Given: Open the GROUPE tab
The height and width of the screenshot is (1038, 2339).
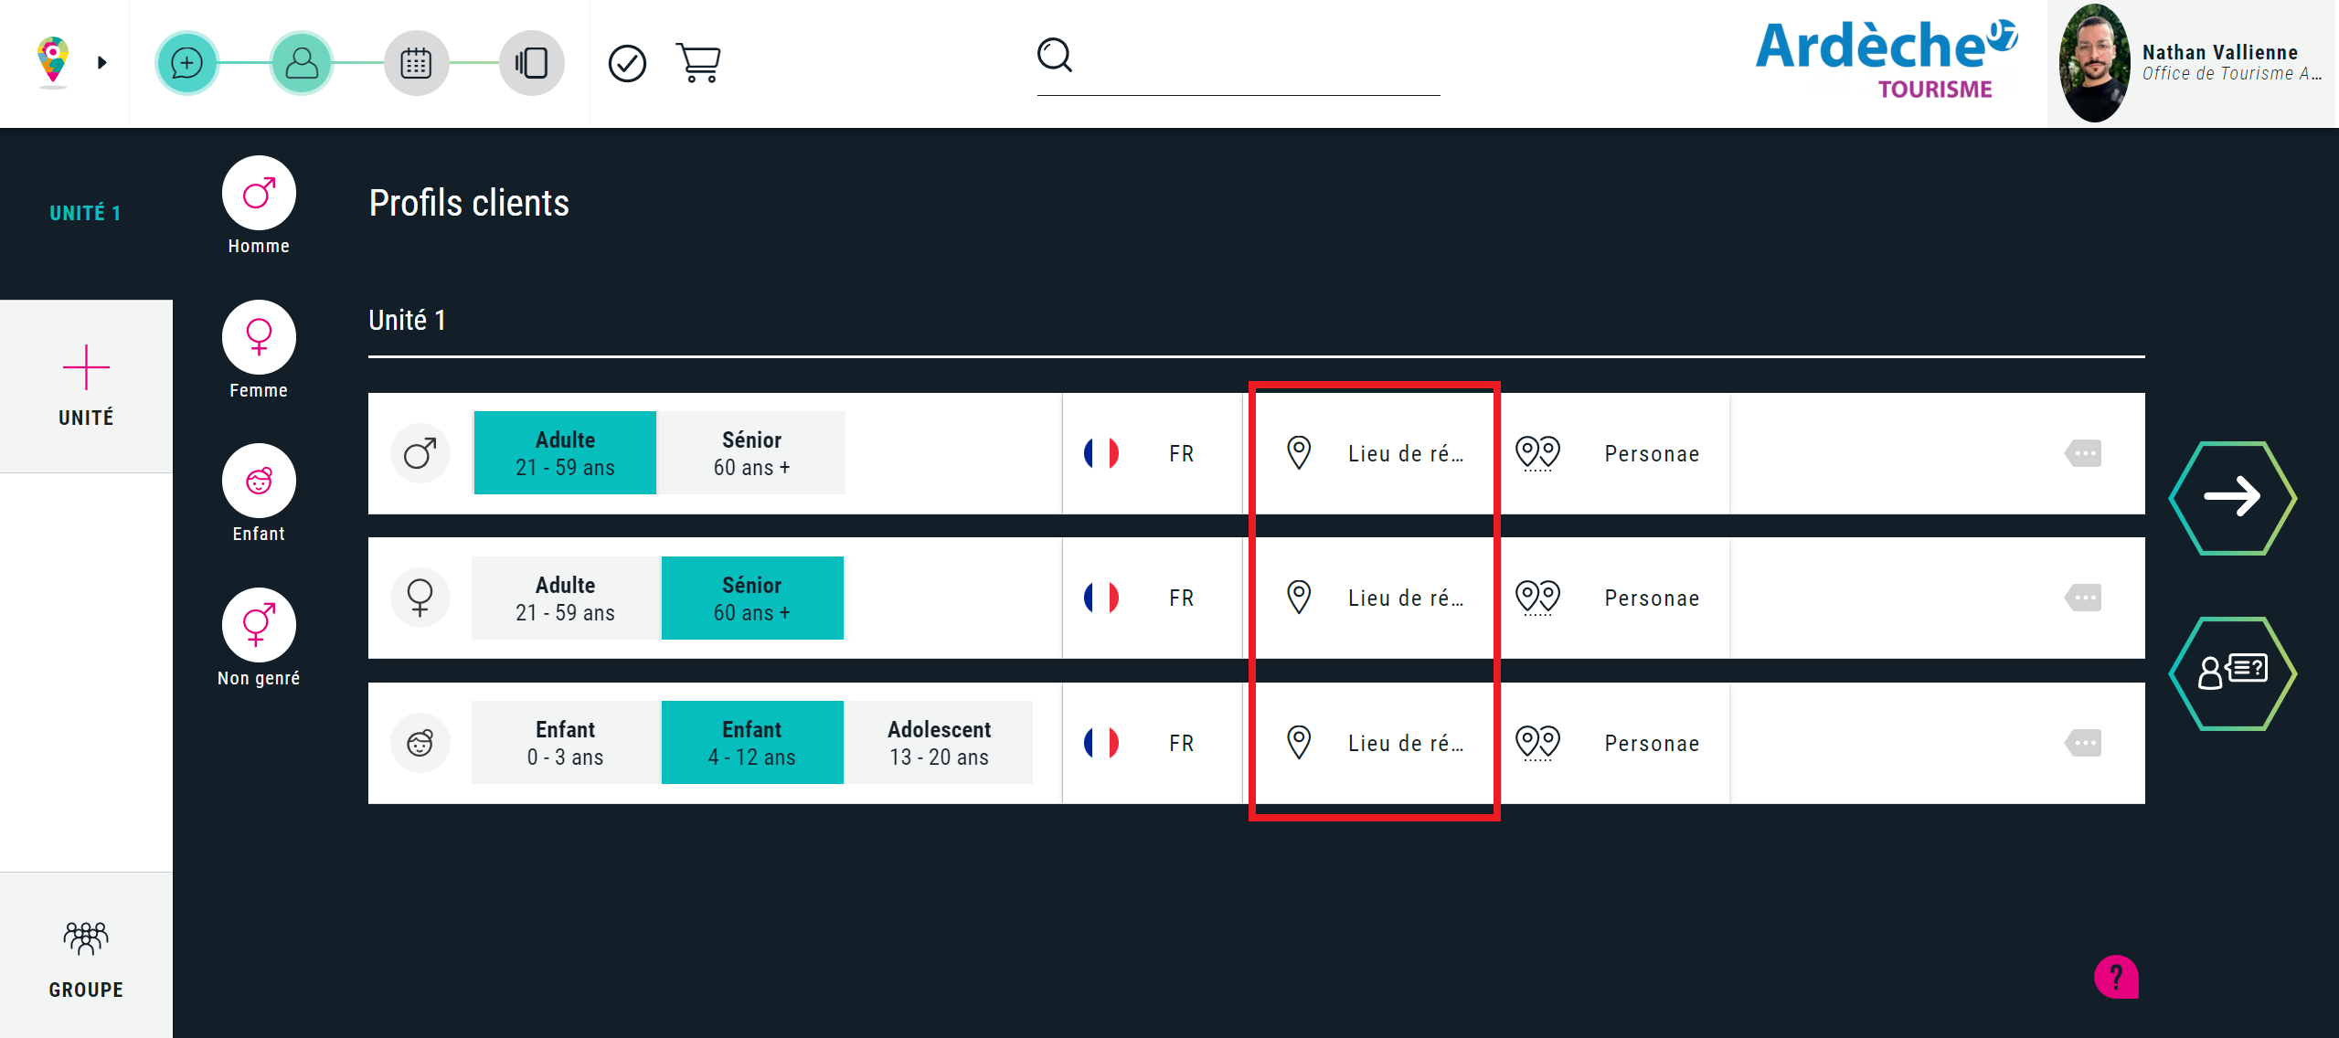Looking at the screenshot, I should pos(86,958).
